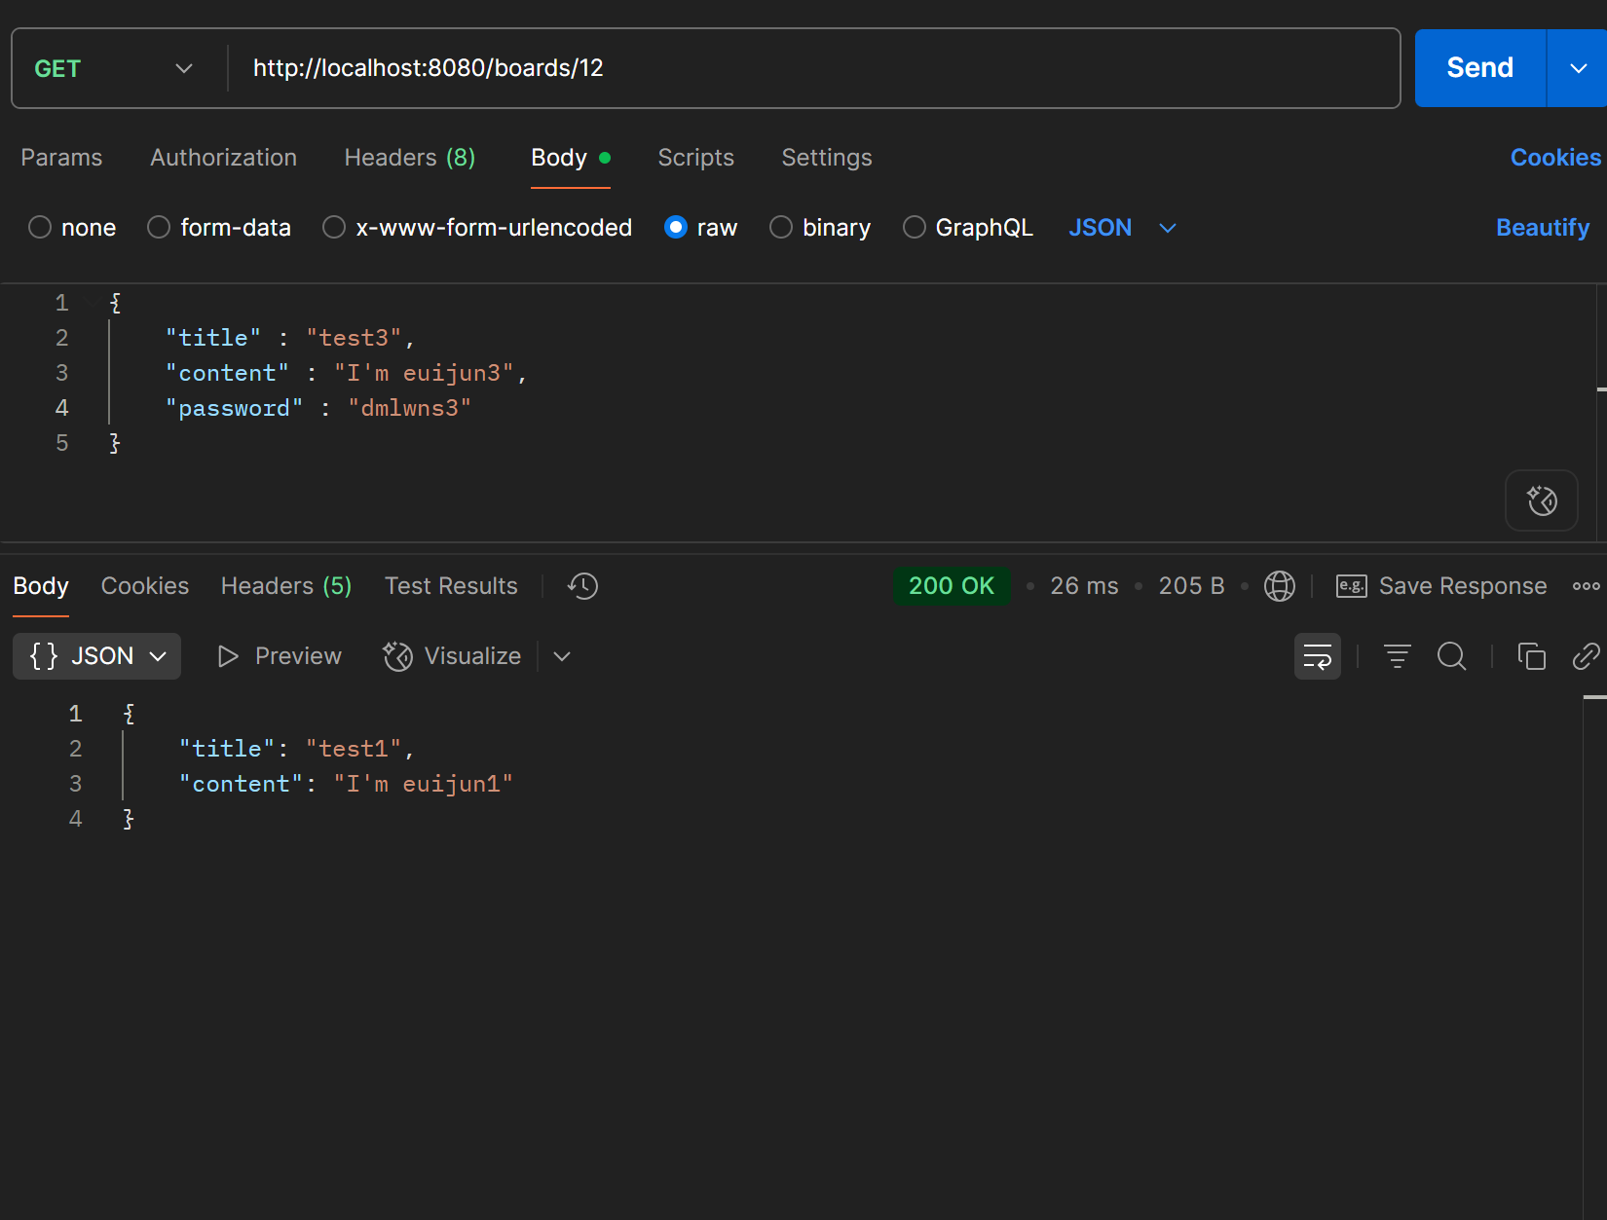
Task: Click the search response magnifier icon
Action: (x=1452, y=656)
